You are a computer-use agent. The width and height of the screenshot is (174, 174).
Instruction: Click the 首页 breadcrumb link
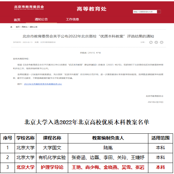tap(18, 27)
